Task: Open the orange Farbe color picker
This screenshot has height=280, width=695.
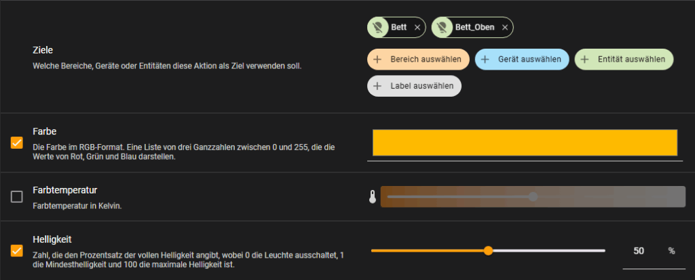Action: pos(525,143)
